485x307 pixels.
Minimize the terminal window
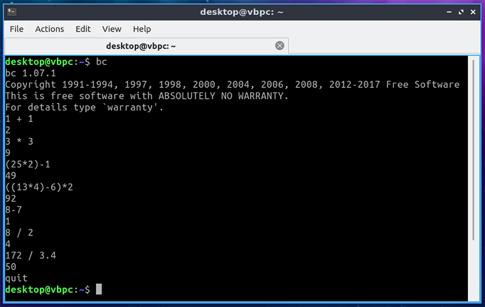[x=449, y=12]
